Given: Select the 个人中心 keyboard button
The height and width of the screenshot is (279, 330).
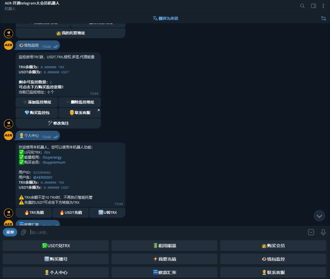Looking at the screenshot, I should [56, 272].
